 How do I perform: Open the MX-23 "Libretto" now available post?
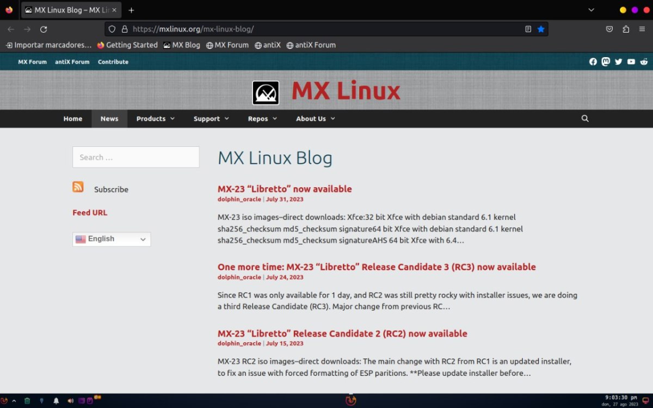coord(285,189)
